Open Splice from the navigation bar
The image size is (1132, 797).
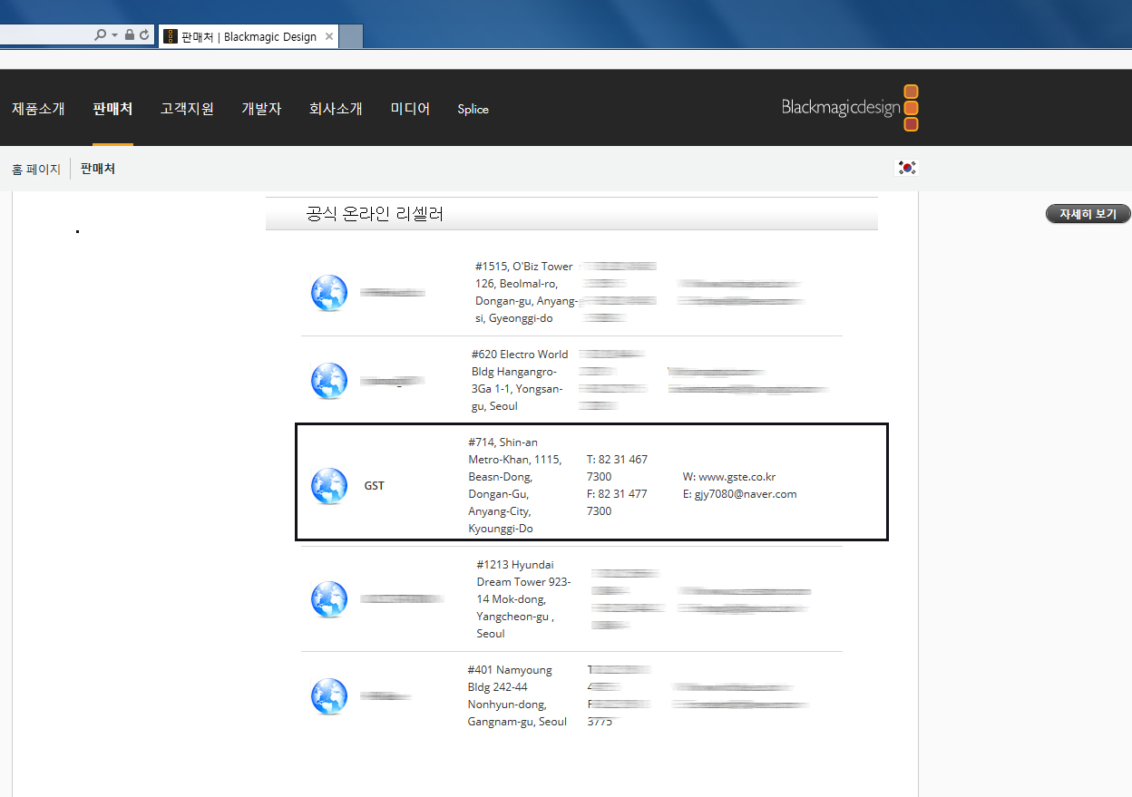pos(473,109)
